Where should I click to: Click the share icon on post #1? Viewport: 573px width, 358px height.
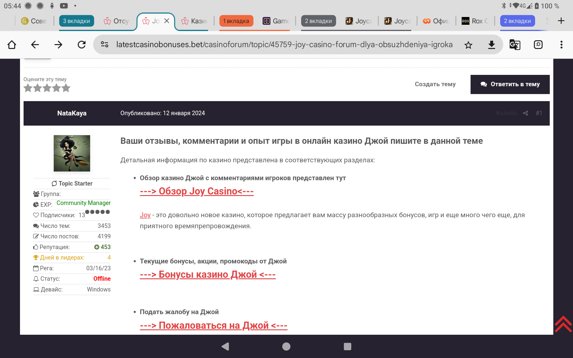click(x=526, y=113)
